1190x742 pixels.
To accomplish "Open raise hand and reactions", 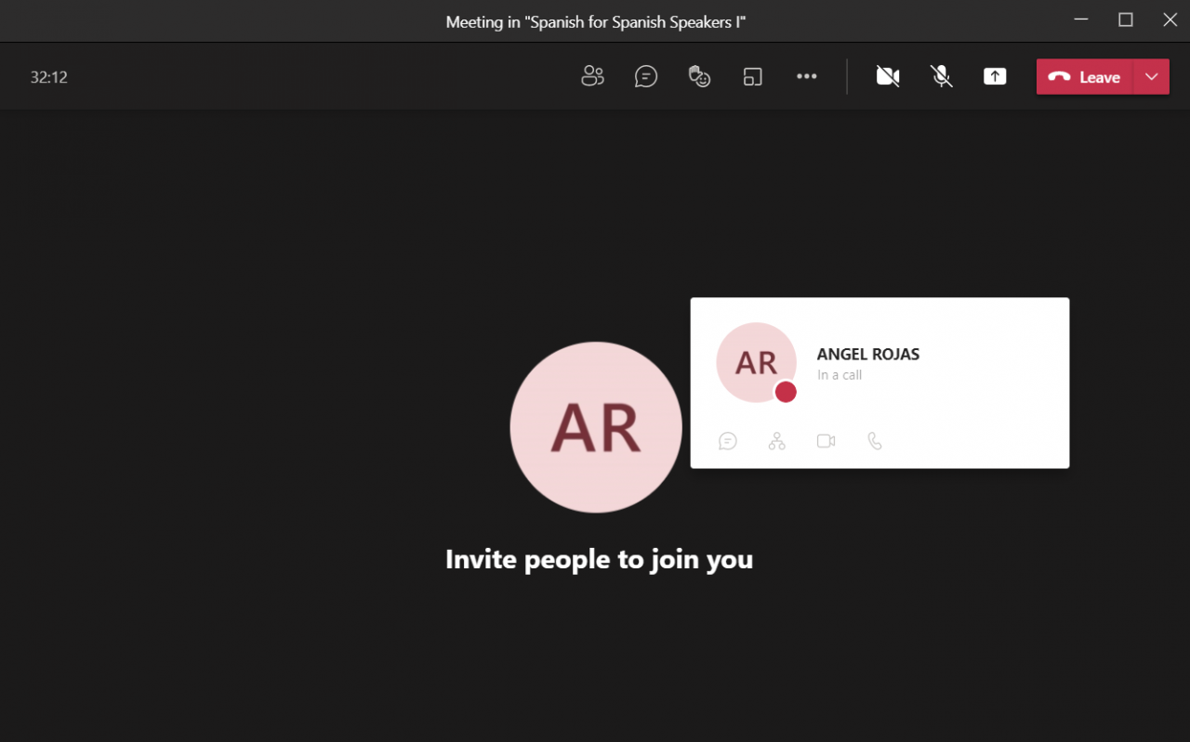I will [x=699, y=77].
